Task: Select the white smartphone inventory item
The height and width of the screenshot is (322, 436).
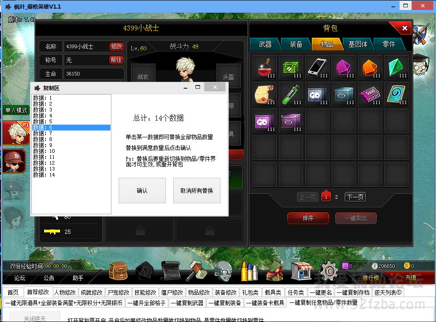Action: 317,68
